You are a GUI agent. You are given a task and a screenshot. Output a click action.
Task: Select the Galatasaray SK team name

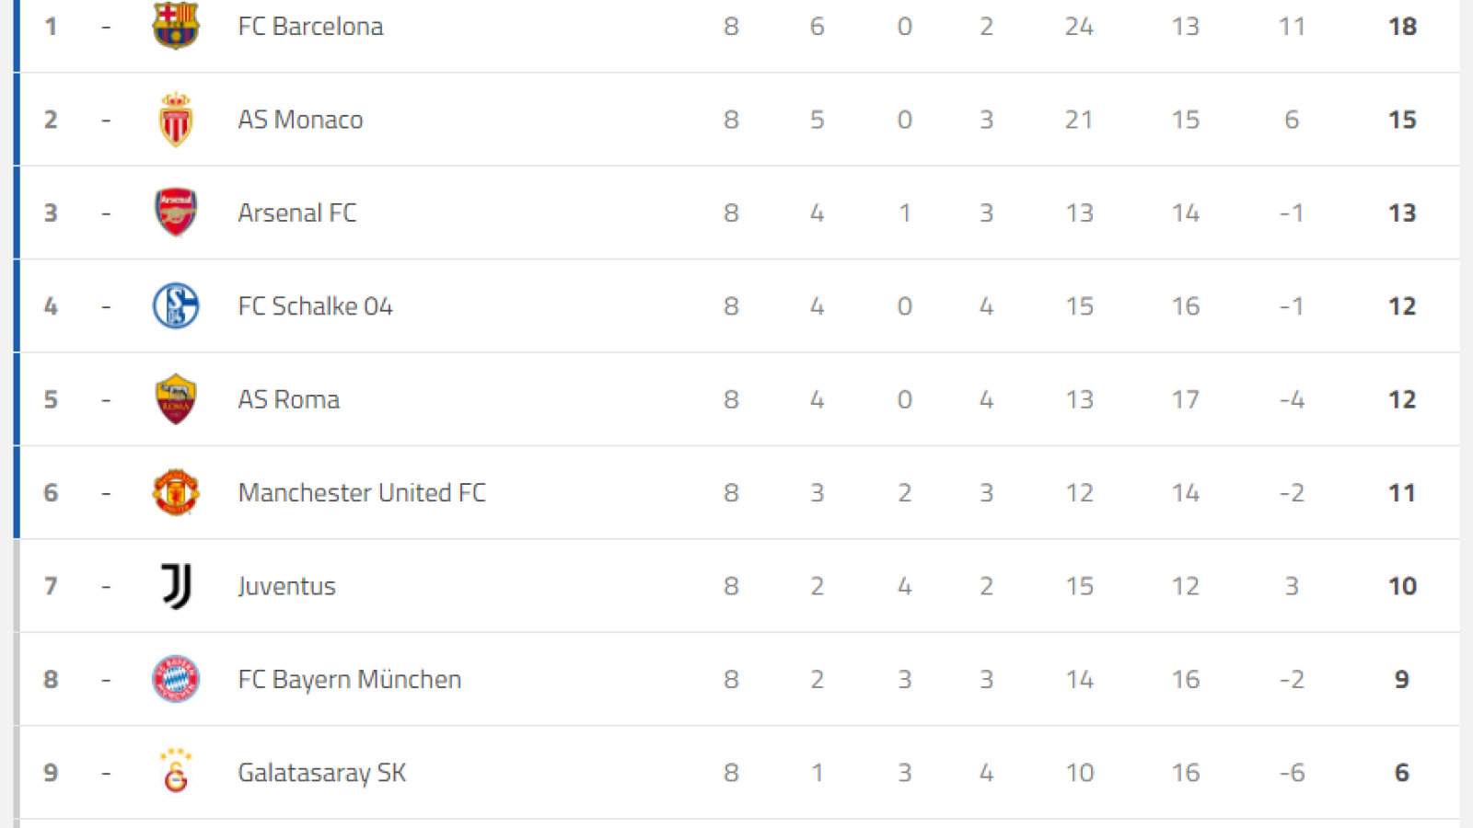point(321,773)
